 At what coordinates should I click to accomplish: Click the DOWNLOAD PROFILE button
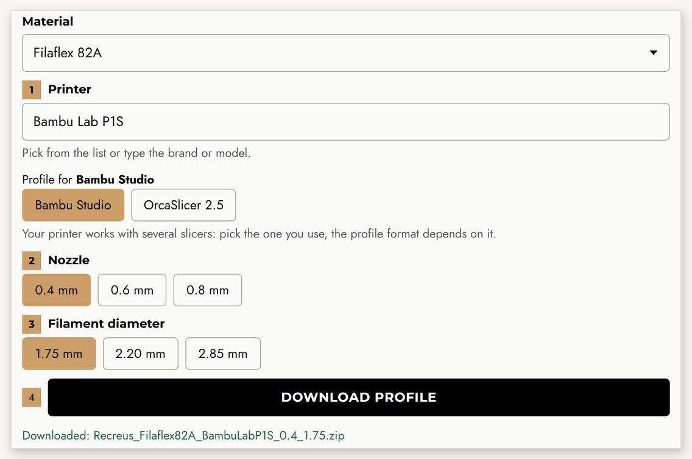pyautogui.click(x=359, y=398)
